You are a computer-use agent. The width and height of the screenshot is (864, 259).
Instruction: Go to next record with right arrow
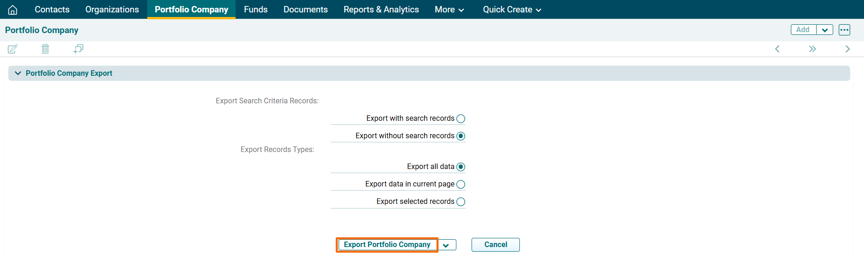[847, 49]
